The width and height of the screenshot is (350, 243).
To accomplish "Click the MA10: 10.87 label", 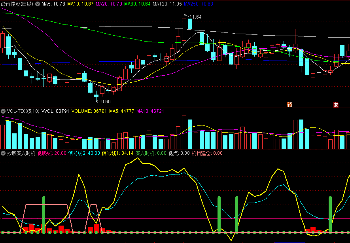I will tap(80, 4).
